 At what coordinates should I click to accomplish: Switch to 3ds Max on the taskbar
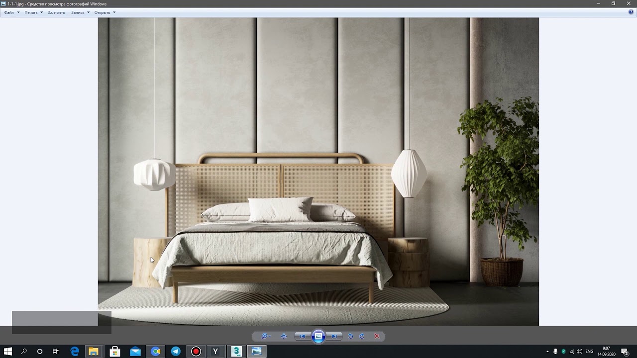pos(236,352)
